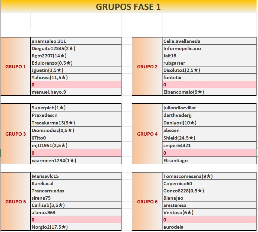Select the Yahowa(11,5★) cell
The image size is (258, 232).
pyautogui.click(x=76, y=77)
